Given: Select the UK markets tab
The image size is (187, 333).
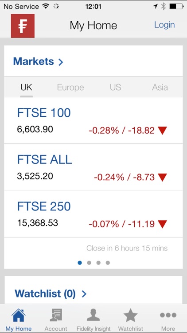Looking at the screenshot, I should [27, 87].
